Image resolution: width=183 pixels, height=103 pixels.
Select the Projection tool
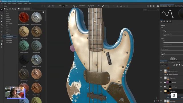tap(2, 15)
